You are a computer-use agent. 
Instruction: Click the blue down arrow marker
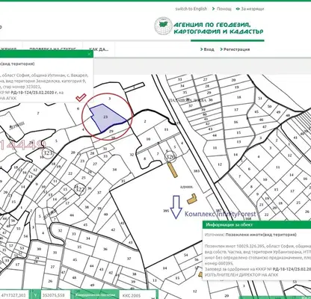pos(176,207)
